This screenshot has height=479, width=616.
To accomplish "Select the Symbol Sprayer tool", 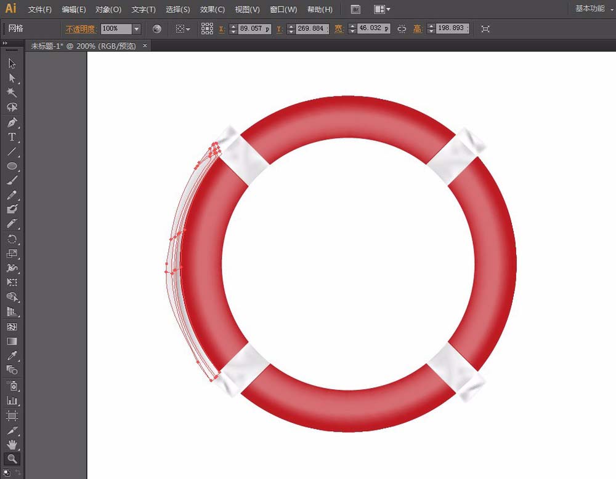I will point(12,386).
